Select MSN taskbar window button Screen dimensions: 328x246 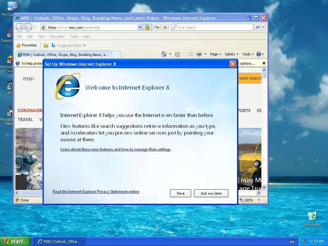tap(59, 242)
